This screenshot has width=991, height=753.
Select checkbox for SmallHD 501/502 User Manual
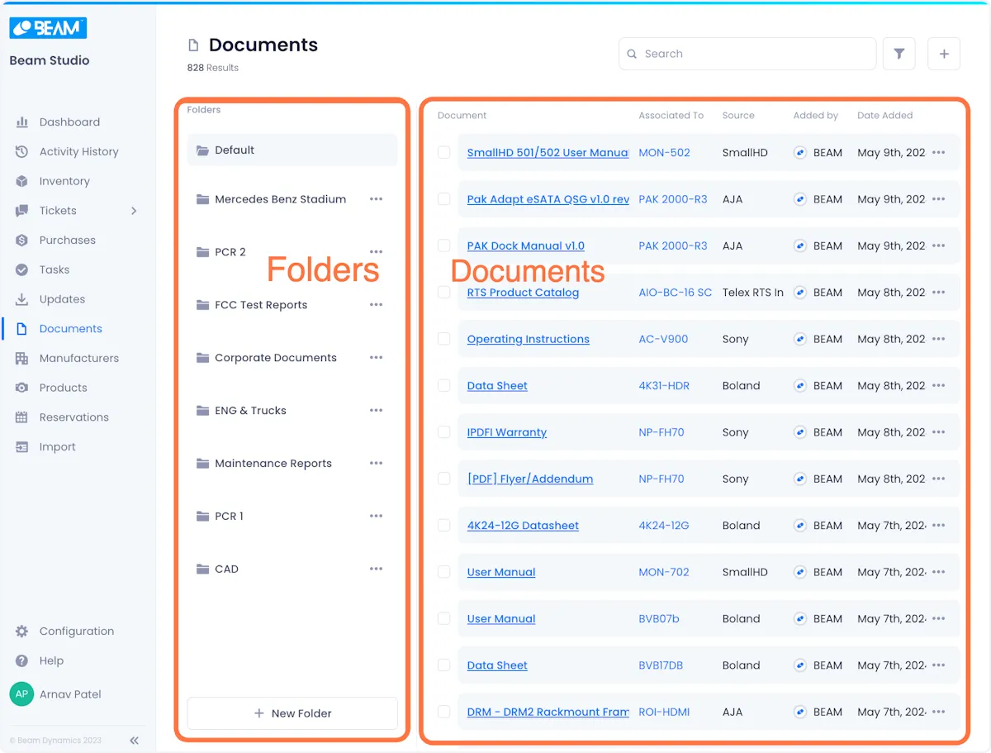coord(444,152)
